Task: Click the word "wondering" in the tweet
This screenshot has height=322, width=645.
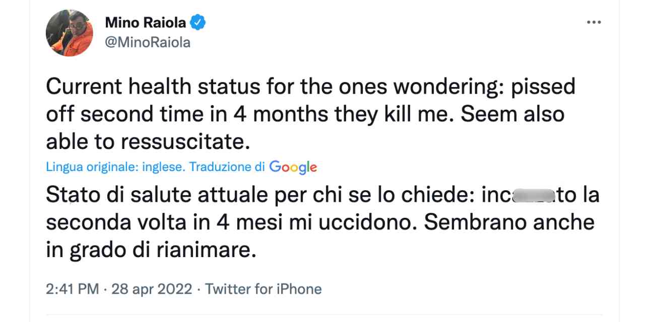Action: coord(438,87)
